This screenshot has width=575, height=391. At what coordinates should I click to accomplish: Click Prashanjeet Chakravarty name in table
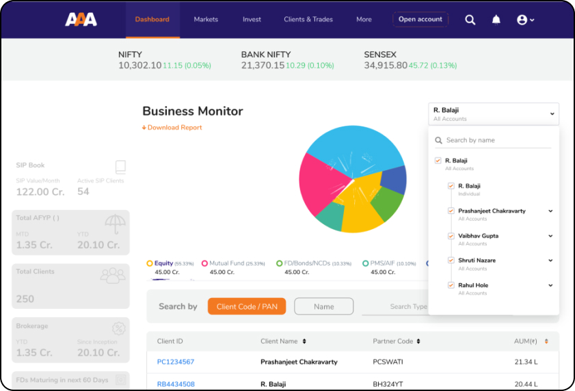(299, 362)
